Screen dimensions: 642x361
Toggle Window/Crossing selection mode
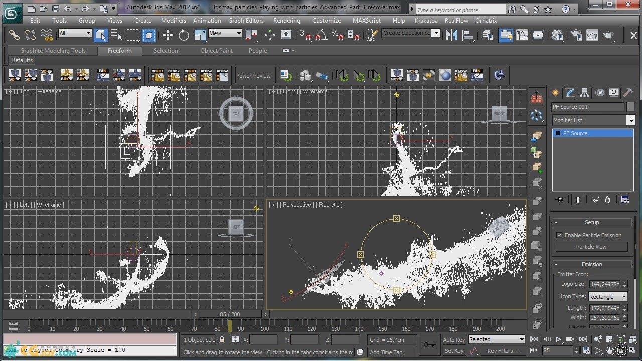tap(149, 35)
